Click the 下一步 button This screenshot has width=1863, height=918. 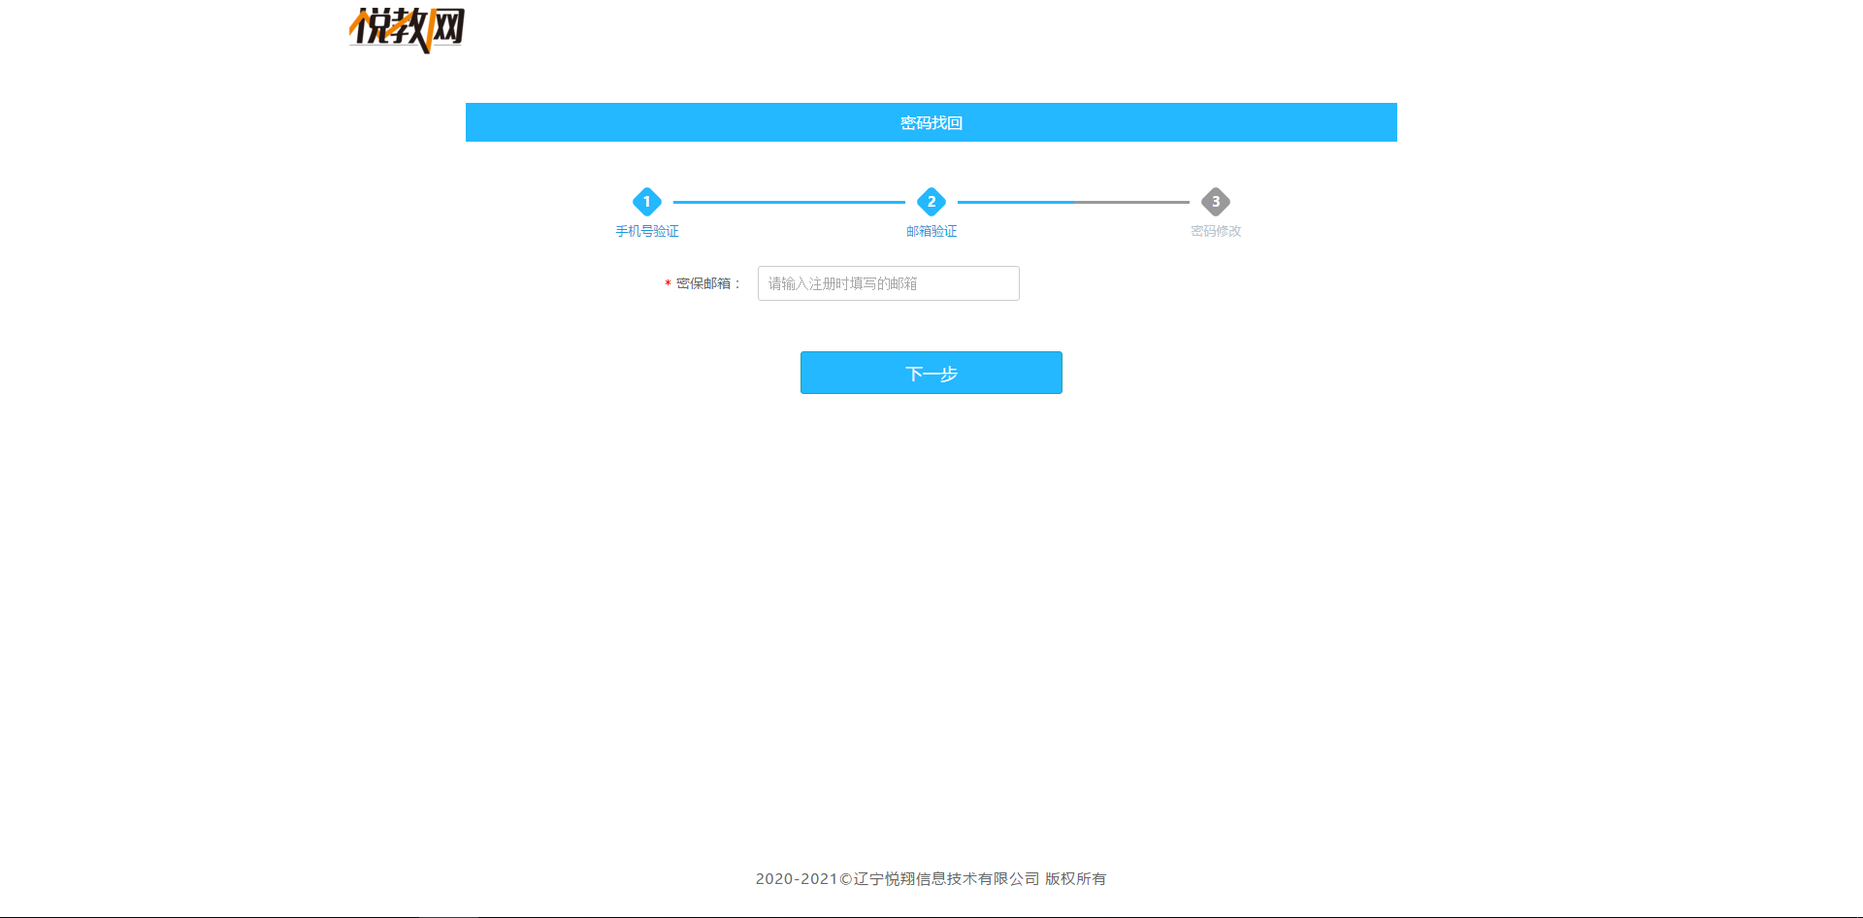coord(931,373)
